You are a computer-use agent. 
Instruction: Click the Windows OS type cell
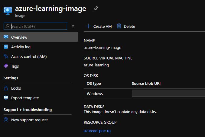point(95,94)
